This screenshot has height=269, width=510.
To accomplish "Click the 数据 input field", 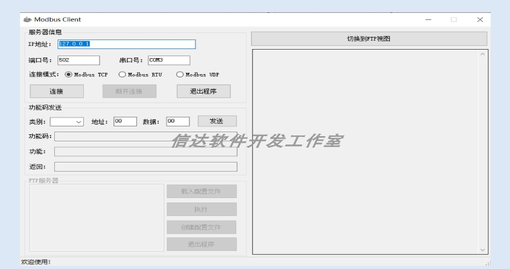I will point(178,121).
